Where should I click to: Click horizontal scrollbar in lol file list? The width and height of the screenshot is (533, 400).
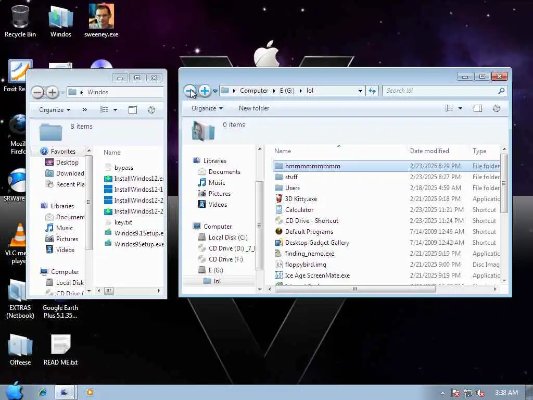(354, 289)
